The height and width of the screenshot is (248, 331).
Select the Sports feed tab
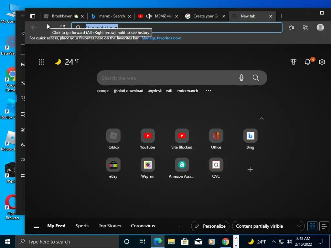(x=82, y=226)
